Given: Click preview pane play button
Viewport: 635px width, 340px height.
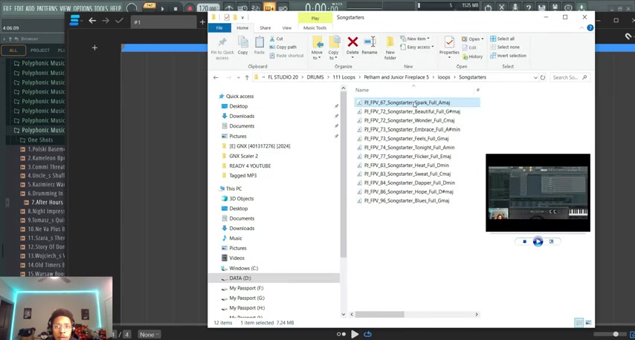Looking at the screenshot, I should (538, 242).
